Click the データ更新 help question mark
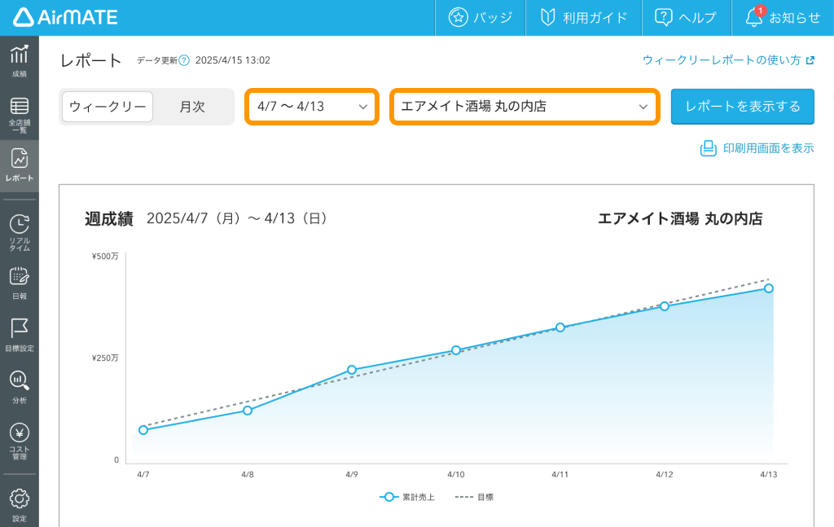 point(184,60)
